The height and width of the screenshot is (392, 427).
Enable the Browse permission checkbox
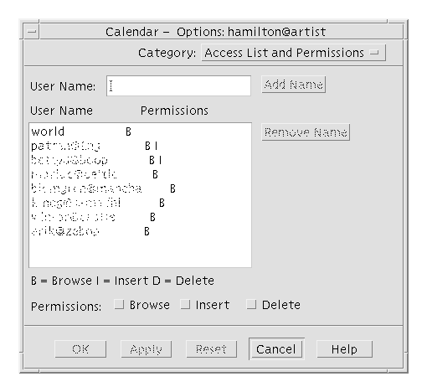click(x=120, y=304)
